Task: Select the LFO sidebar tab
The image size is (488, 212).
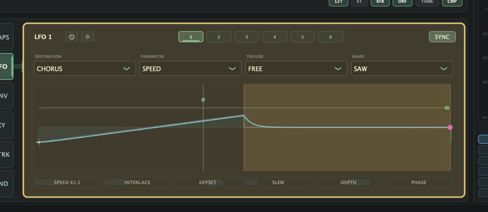Action: point(6,66)
